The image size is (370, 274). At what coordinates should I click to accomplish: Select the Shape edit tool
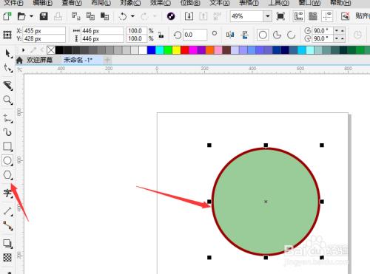pos(8,68)
